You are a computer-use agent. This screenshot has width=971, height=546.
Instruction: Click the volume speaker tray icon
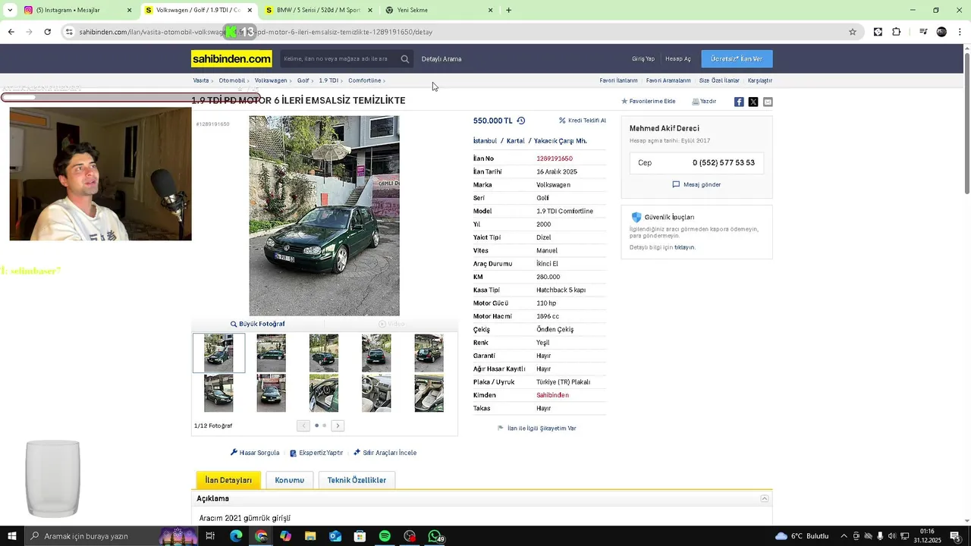[892, 536]
